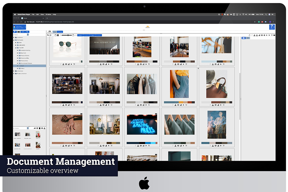
Task: Click the edit pencil icon under hanging jackets image
Action: (135, 105)
